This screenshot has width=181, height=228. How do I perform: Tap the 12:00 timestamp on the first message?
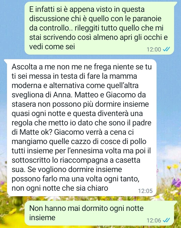pyautogui.click(x=154, y=49)
